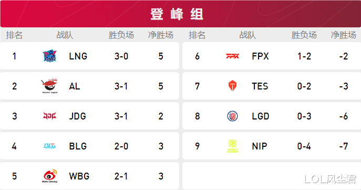Click the BLG 2-0 record
The width and height of the screenshot is (361, 190).
(x=121, y=146)
